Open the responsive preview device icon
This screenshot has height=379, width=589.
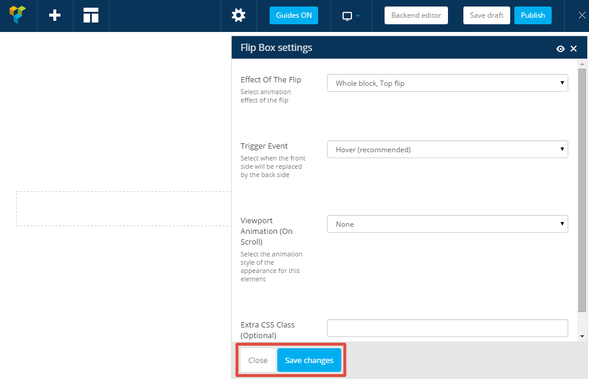[x=351, y=16]
